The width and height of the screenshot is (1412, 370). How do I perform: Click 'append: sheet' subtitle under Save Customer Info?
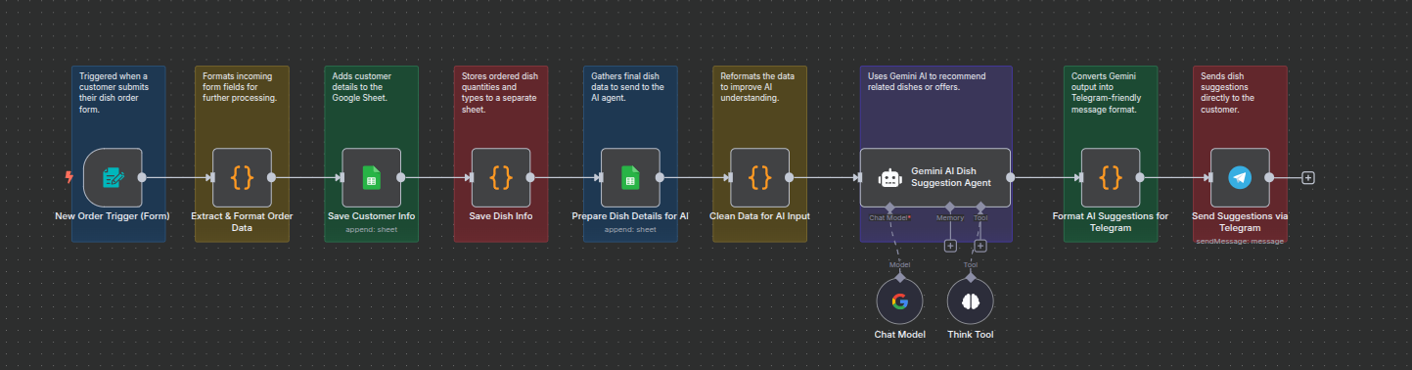[x=371, y=229]
